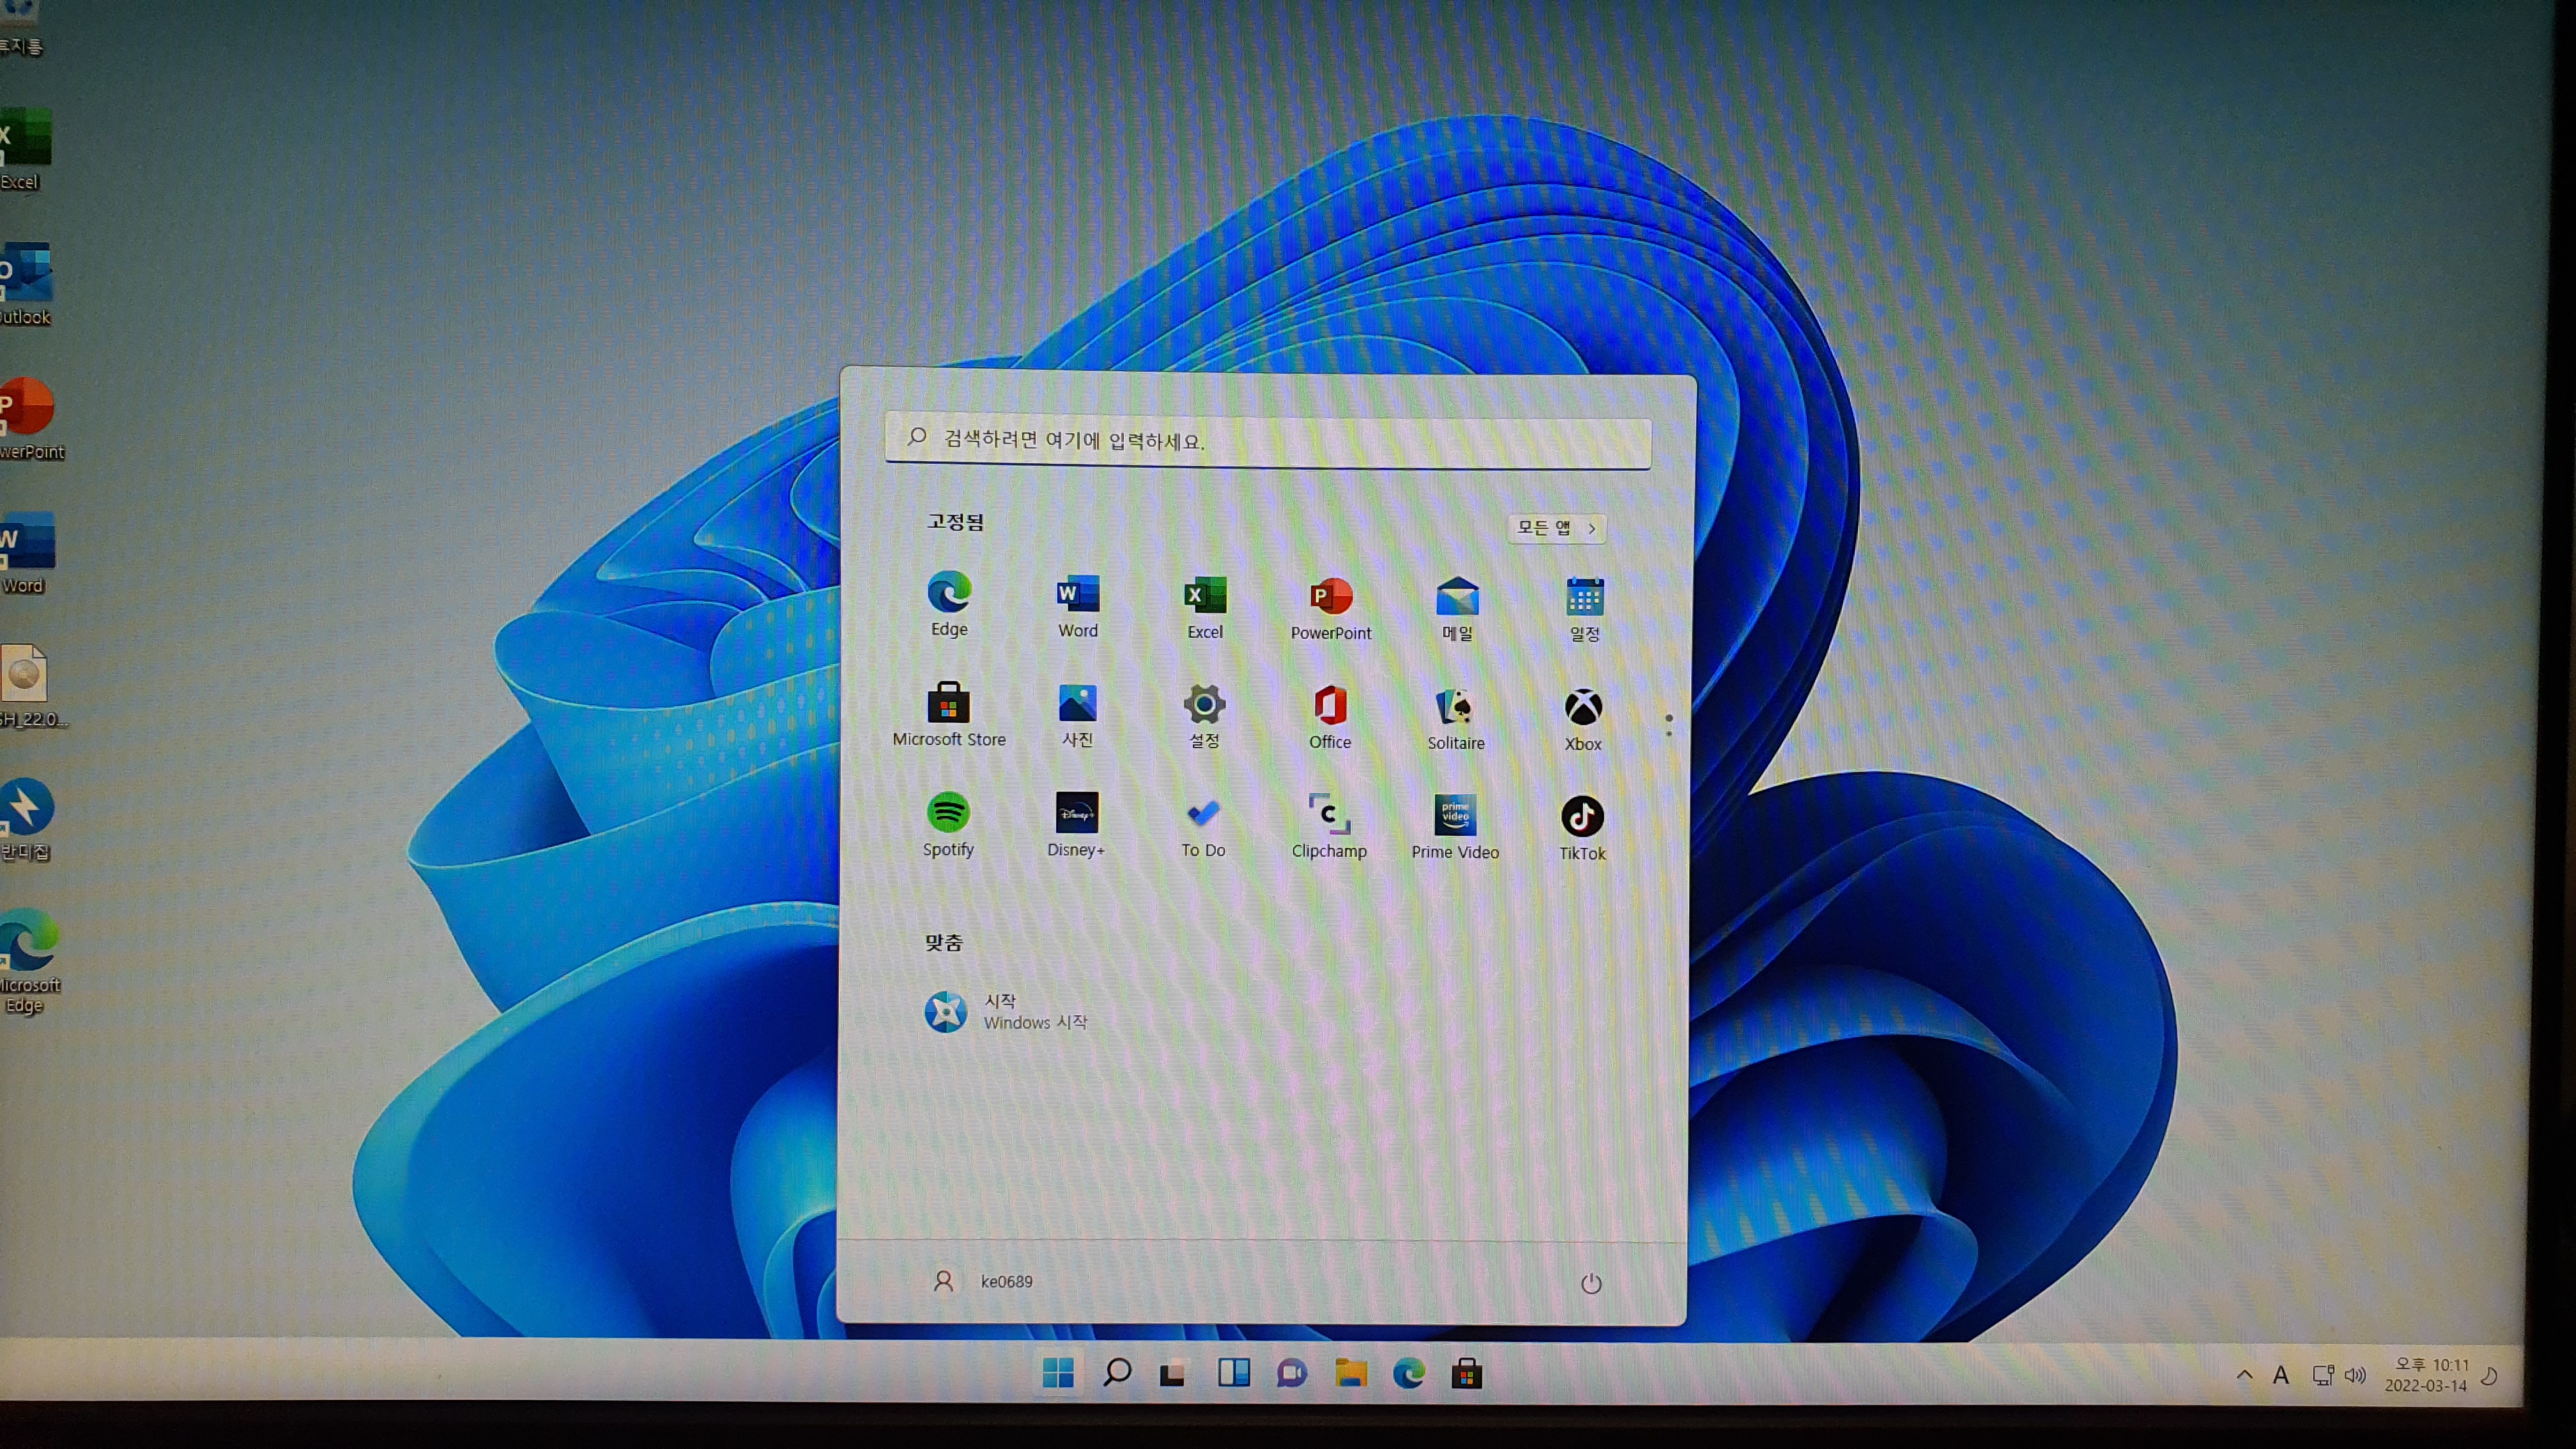This screenshot has width=2576, height=1449.
Task: Open the recommended Windows 시작 item
Action: [1006, 1011]
